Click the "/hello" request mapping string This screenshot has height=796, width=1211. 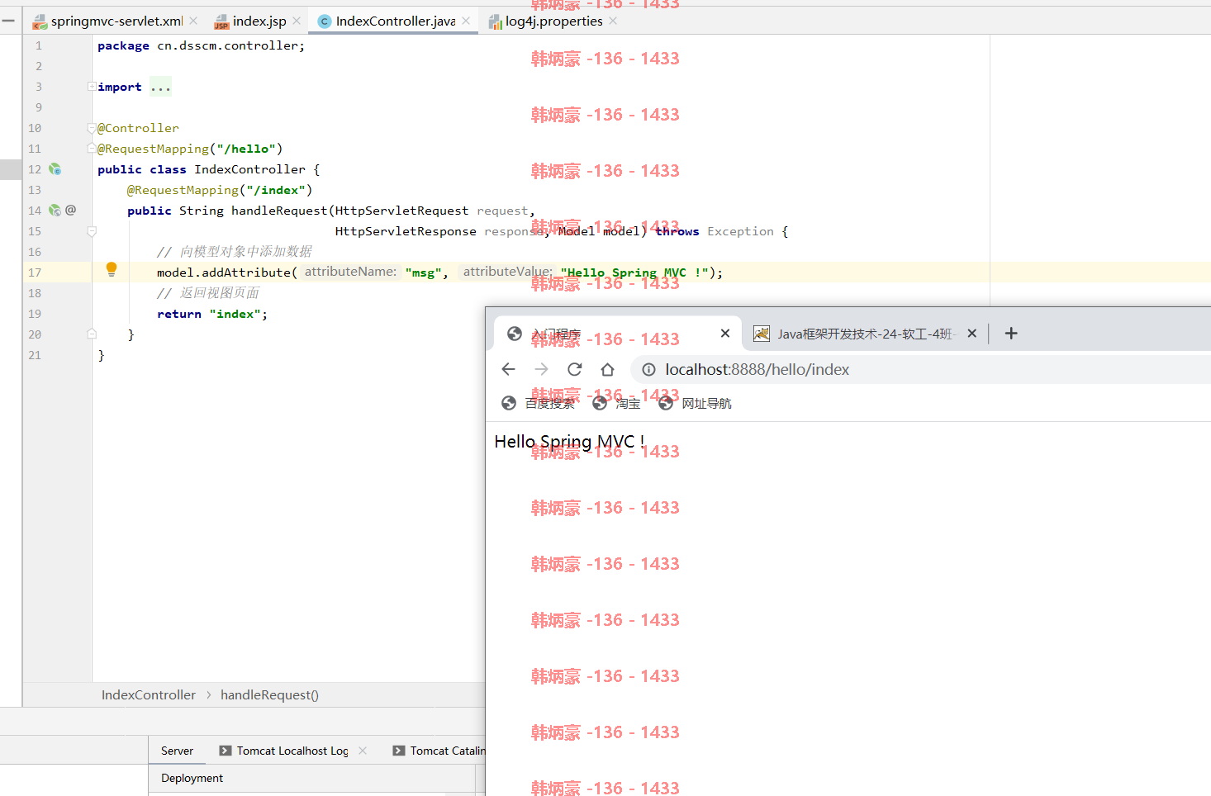[246, 149]
